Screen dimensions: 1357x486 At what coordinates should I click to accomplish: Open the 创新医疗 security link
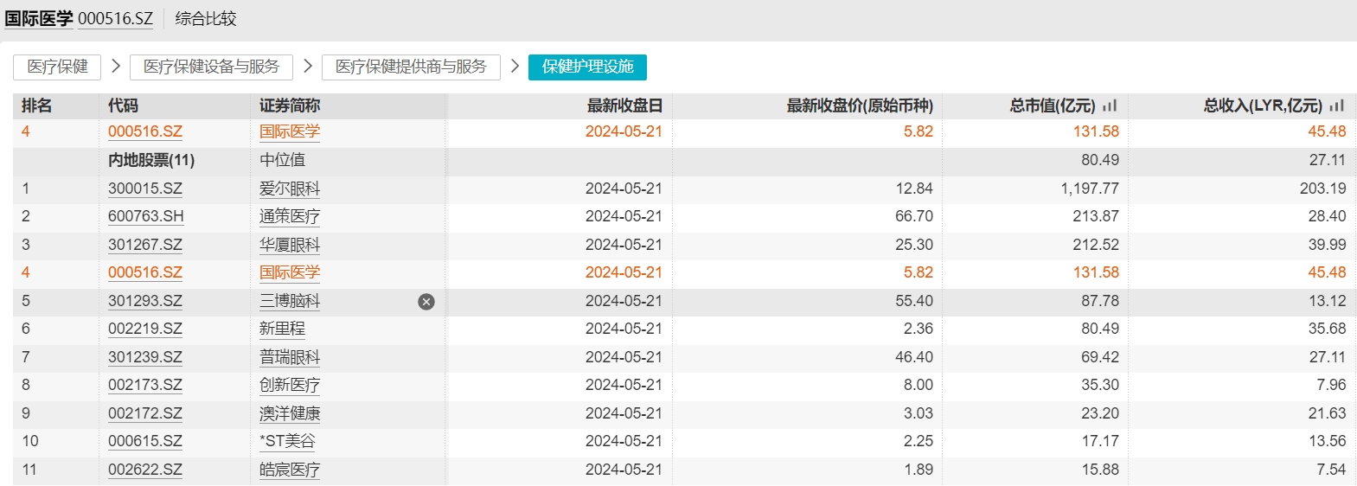(x=290, y=385)
